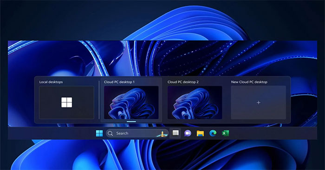Image resolution: width=325 pixels, height=170 pixels.
Task: Click the 'Local desktops' label
Action: point(51,82)
